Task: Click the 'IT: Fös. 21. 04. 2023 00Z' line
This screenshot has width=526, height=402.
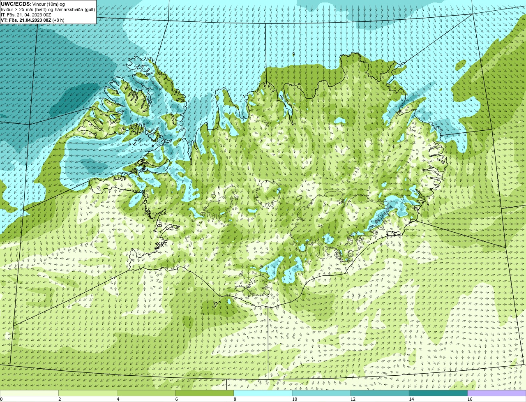Action: coord(26,15)
